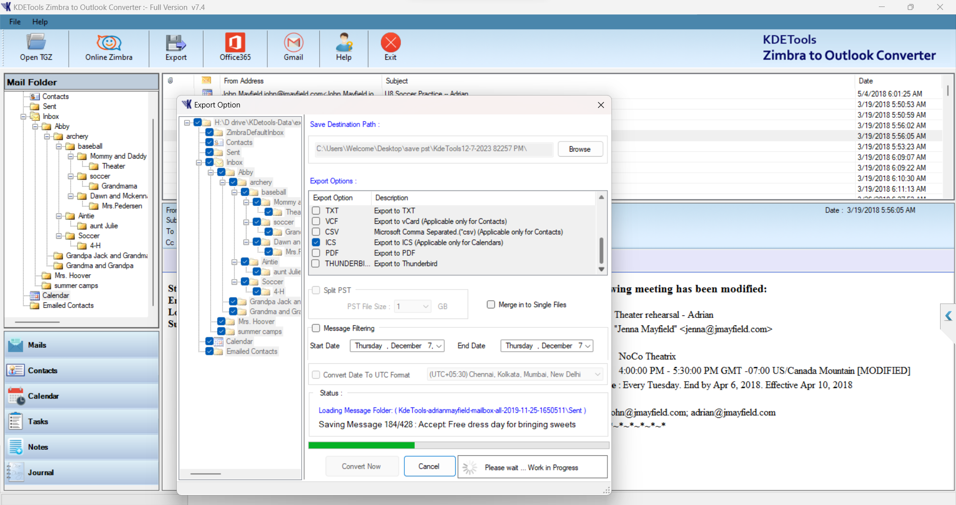
Task: Select aunt Julie folder in Mail Folder
Action: [x=104, y=226]
